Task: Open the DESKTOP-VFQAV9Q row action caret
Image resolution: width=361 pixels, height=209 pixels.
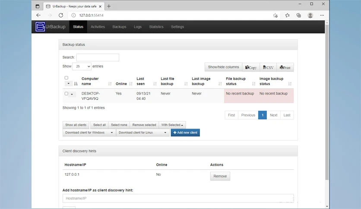Action: coord(72,94)
